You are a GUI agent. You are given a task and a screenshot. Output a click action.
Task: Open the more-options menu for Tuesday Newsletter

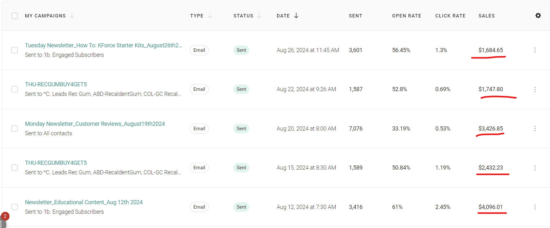click(x=535, y=50)
